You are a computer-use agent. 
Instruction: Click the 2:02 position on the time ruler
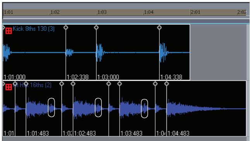pyautogui.click(x=242, y=12)
